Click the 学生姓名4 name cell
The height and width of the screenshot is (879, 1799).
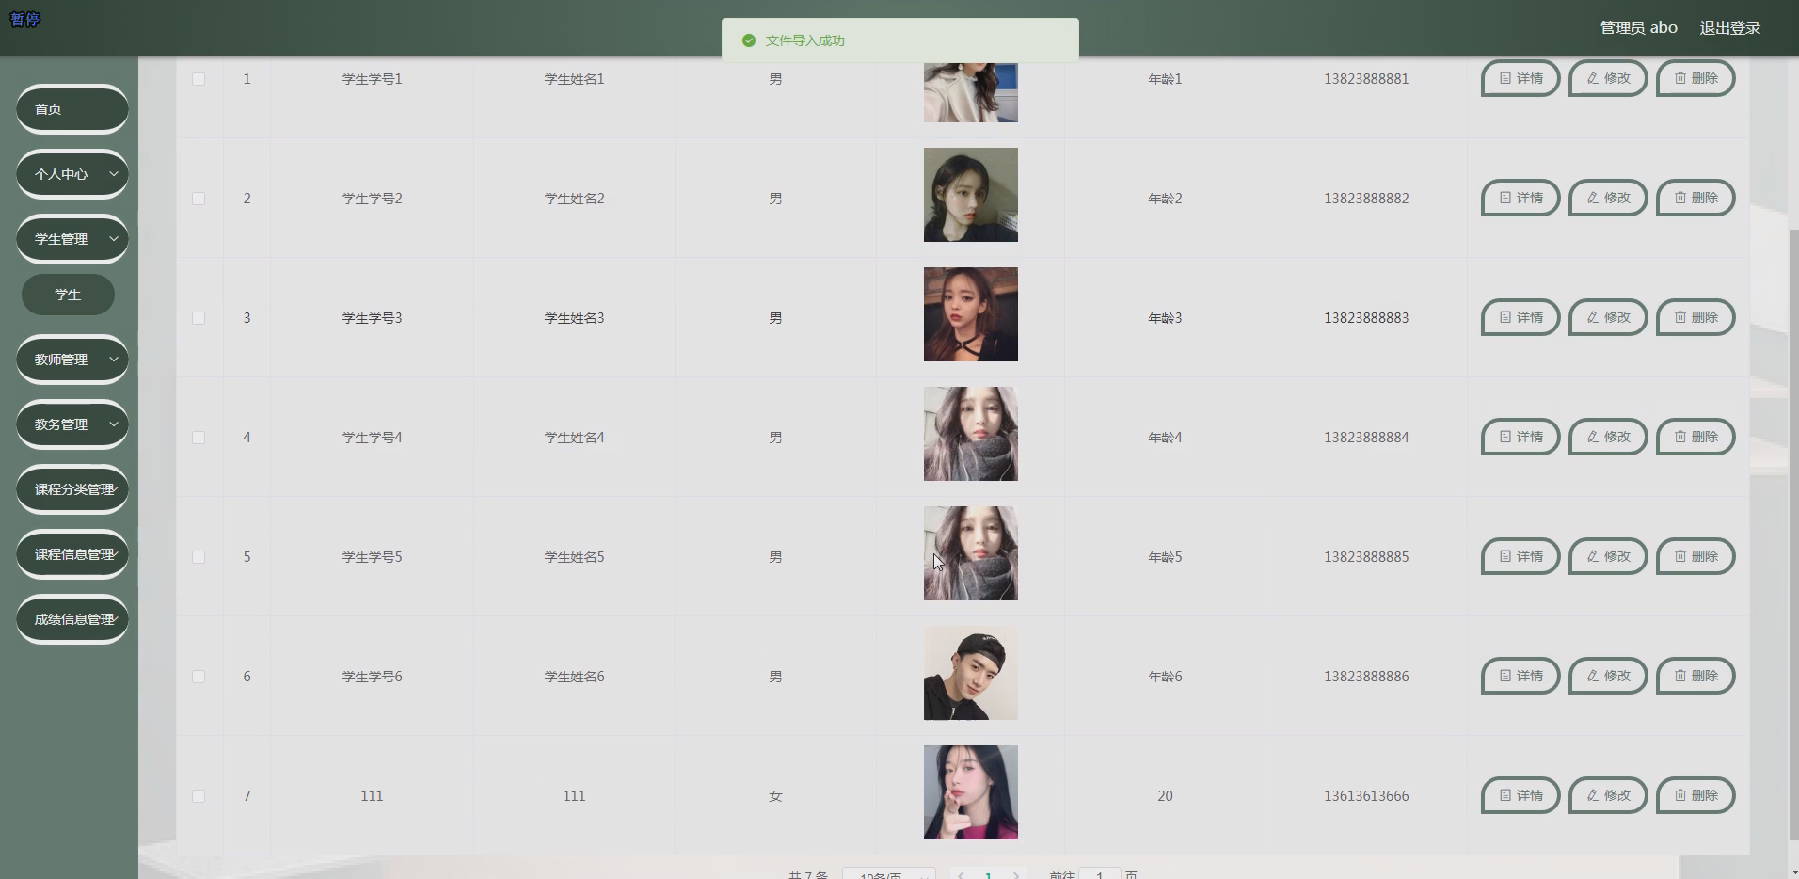574,438
